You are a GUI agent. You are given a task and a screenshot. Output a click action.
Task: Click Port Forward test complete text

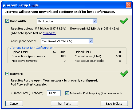click(29, 84)
